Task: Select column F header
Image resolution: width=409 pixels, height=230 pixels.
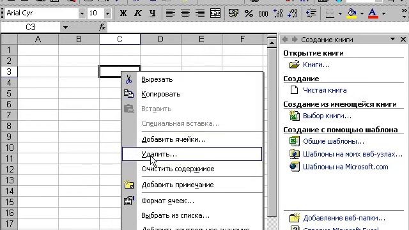Action: pyautogui.click(x=243, y=39)
